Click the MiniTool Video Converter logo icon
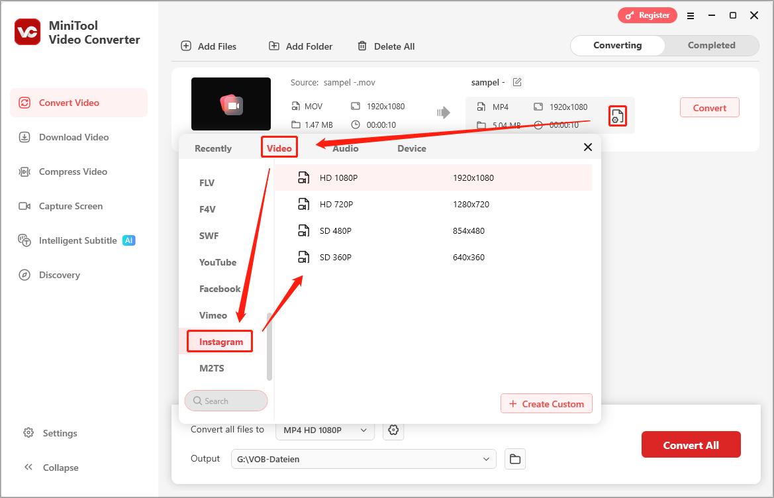 pos(28,32)
